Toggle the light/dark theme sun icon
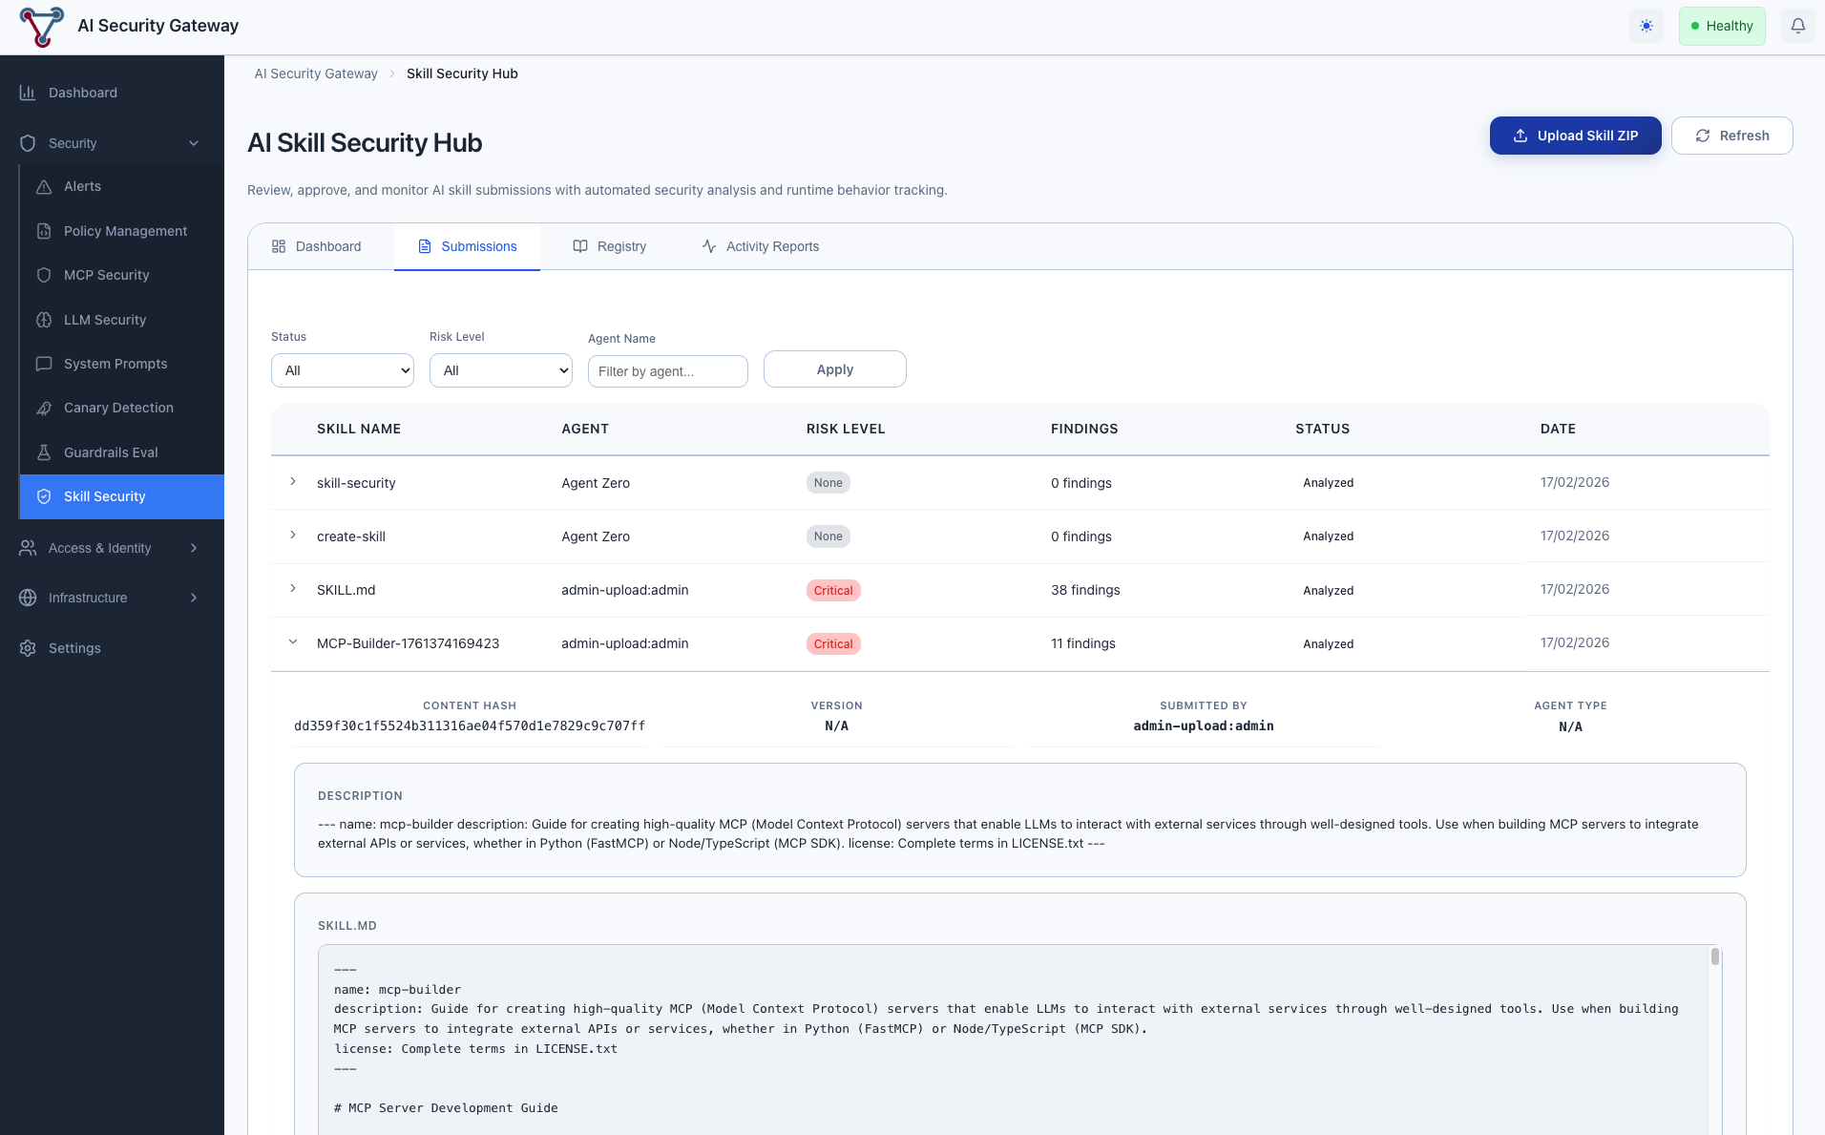This screenshot has height=1135, width=1825. pyautogui.click(x=1646, y=26)
